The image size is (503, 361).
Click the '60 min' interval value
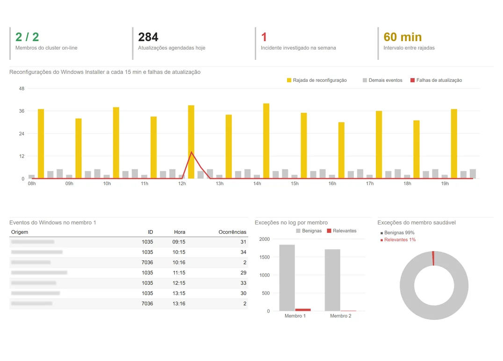coord(402,37)
